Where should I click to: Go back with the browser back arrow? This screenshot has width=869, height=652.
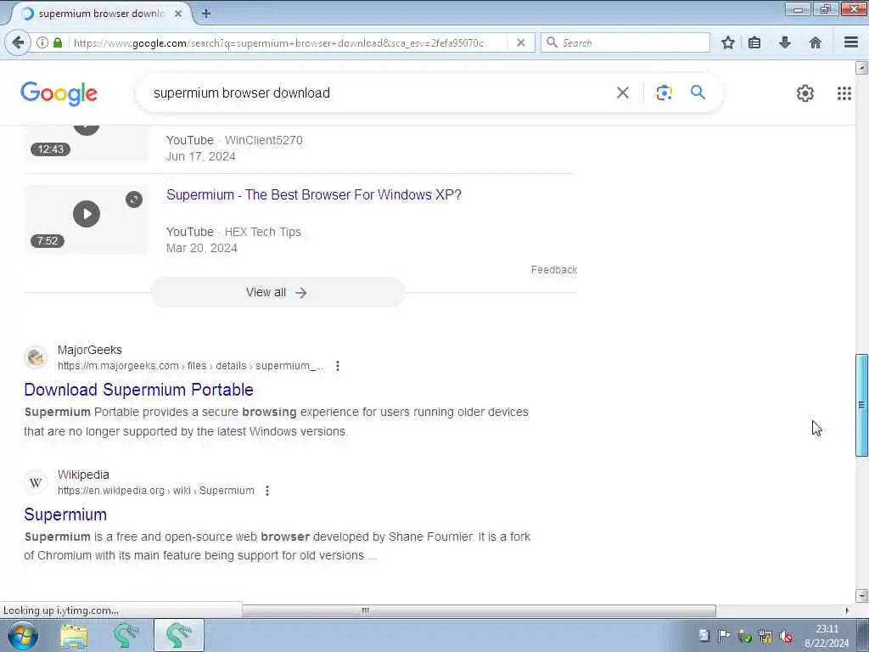point(18,42)
